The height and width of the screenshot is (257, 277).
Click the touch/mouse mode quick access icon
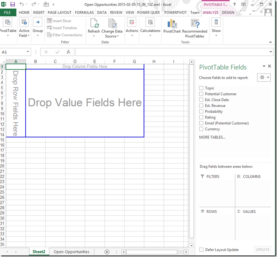click(46, 4)
